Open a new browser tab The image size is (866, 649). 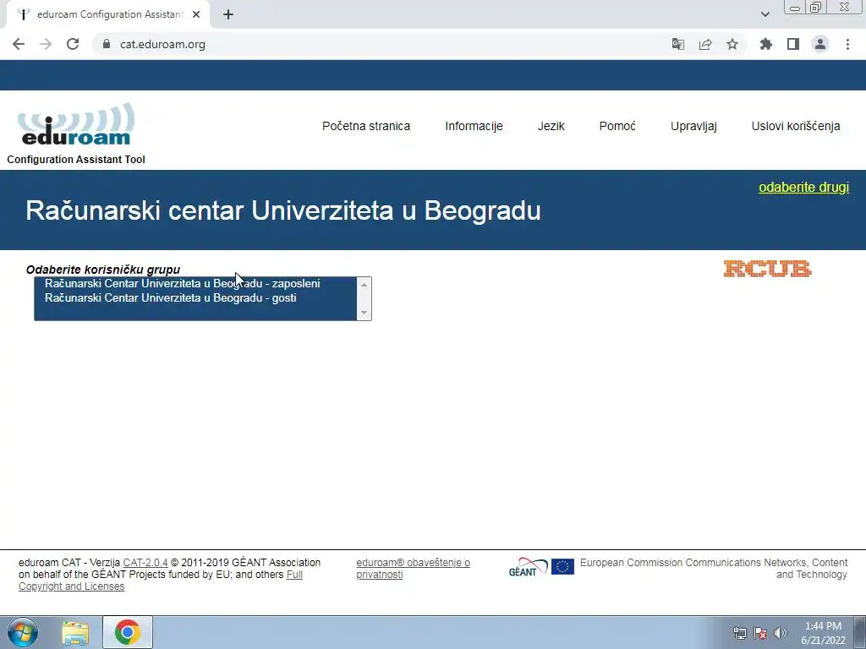[228, 14]
